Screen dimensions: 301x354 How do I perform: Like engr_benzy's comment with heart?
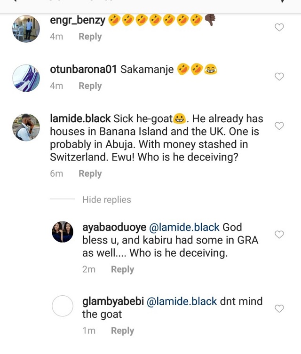tap(279, 27)
